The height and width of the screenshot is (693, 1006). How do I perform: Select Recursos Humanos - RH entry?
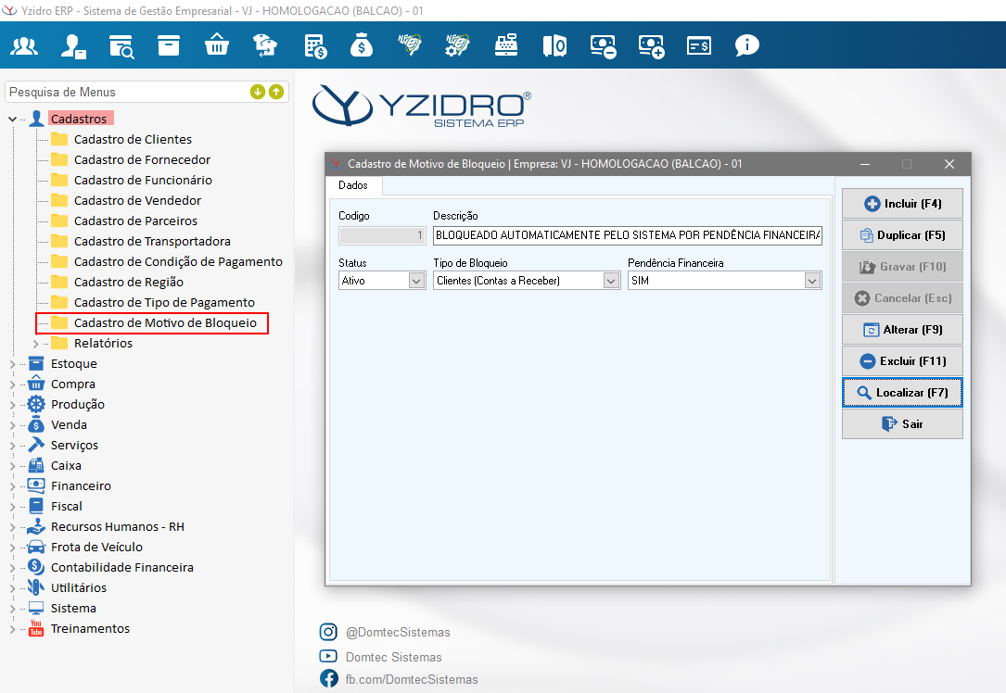click(x=118, y=527)
